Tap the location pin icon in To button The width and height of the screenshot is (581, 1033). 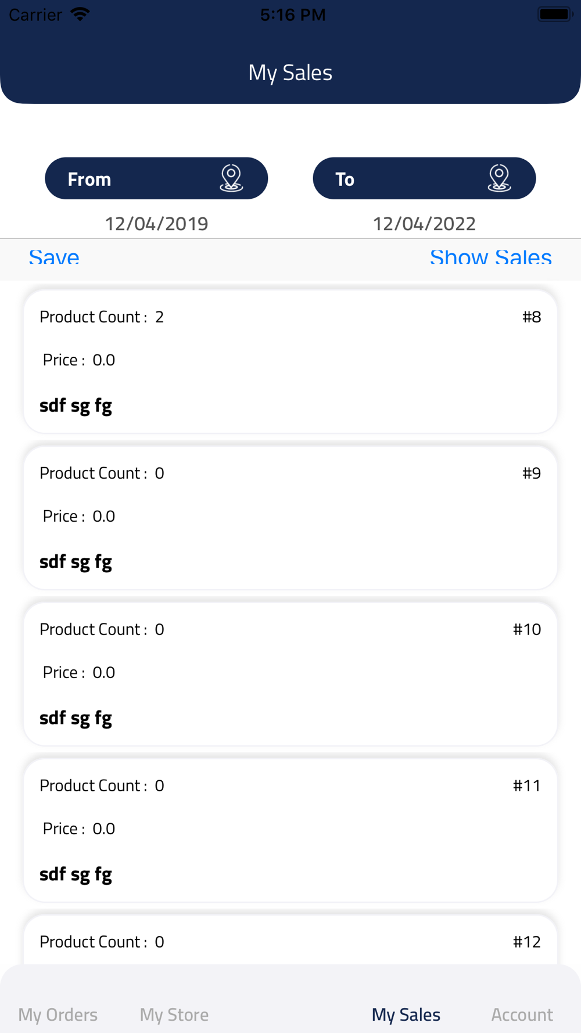click(x=499, y=178)
